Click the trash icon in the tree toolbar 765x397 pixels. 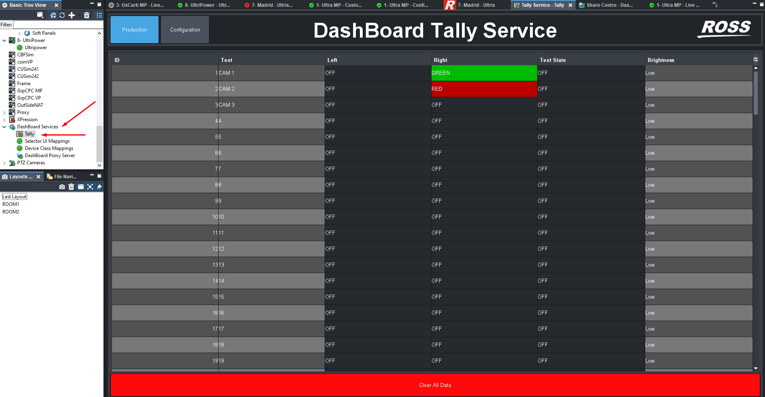pos(86,15)
